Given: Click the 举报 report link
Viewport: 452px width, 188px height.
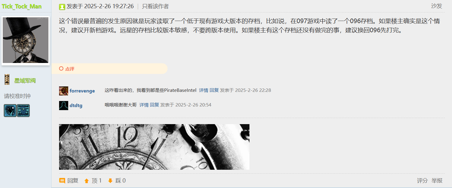Looking at the screenshot, I should tap(437, 181).
